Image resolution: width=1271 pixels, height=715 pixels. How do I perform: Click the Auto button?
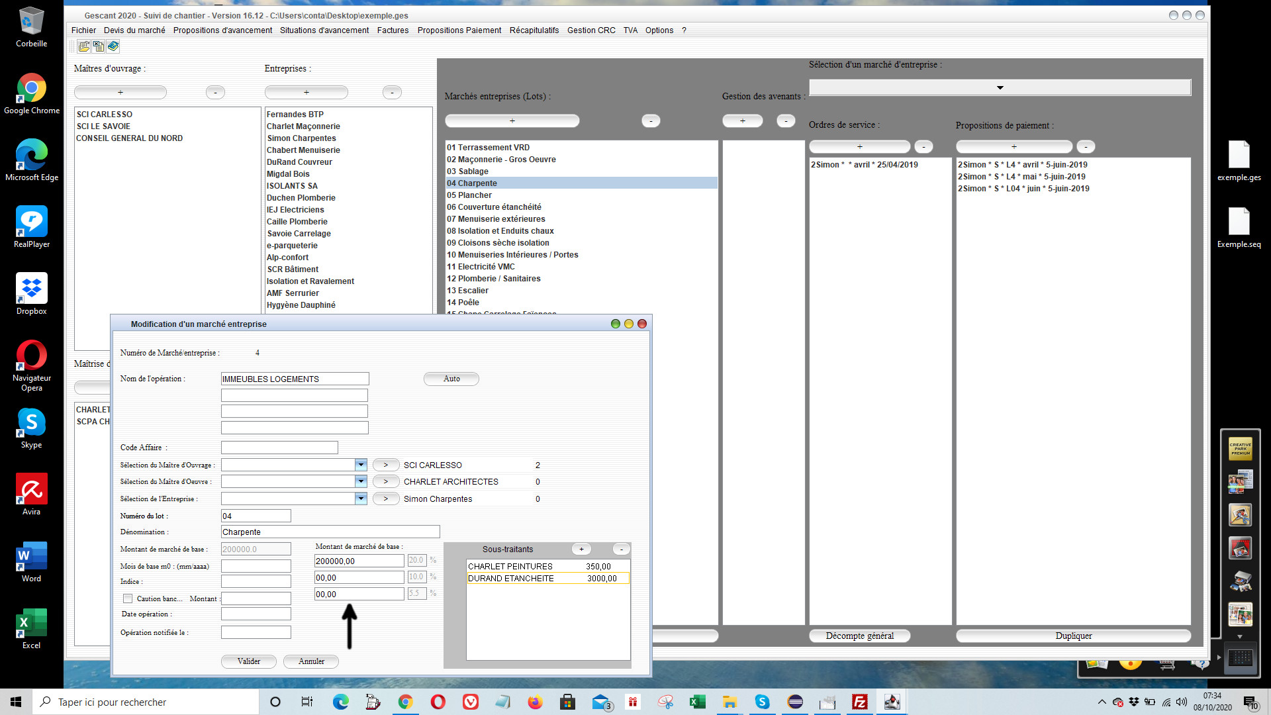click(451, 379)
